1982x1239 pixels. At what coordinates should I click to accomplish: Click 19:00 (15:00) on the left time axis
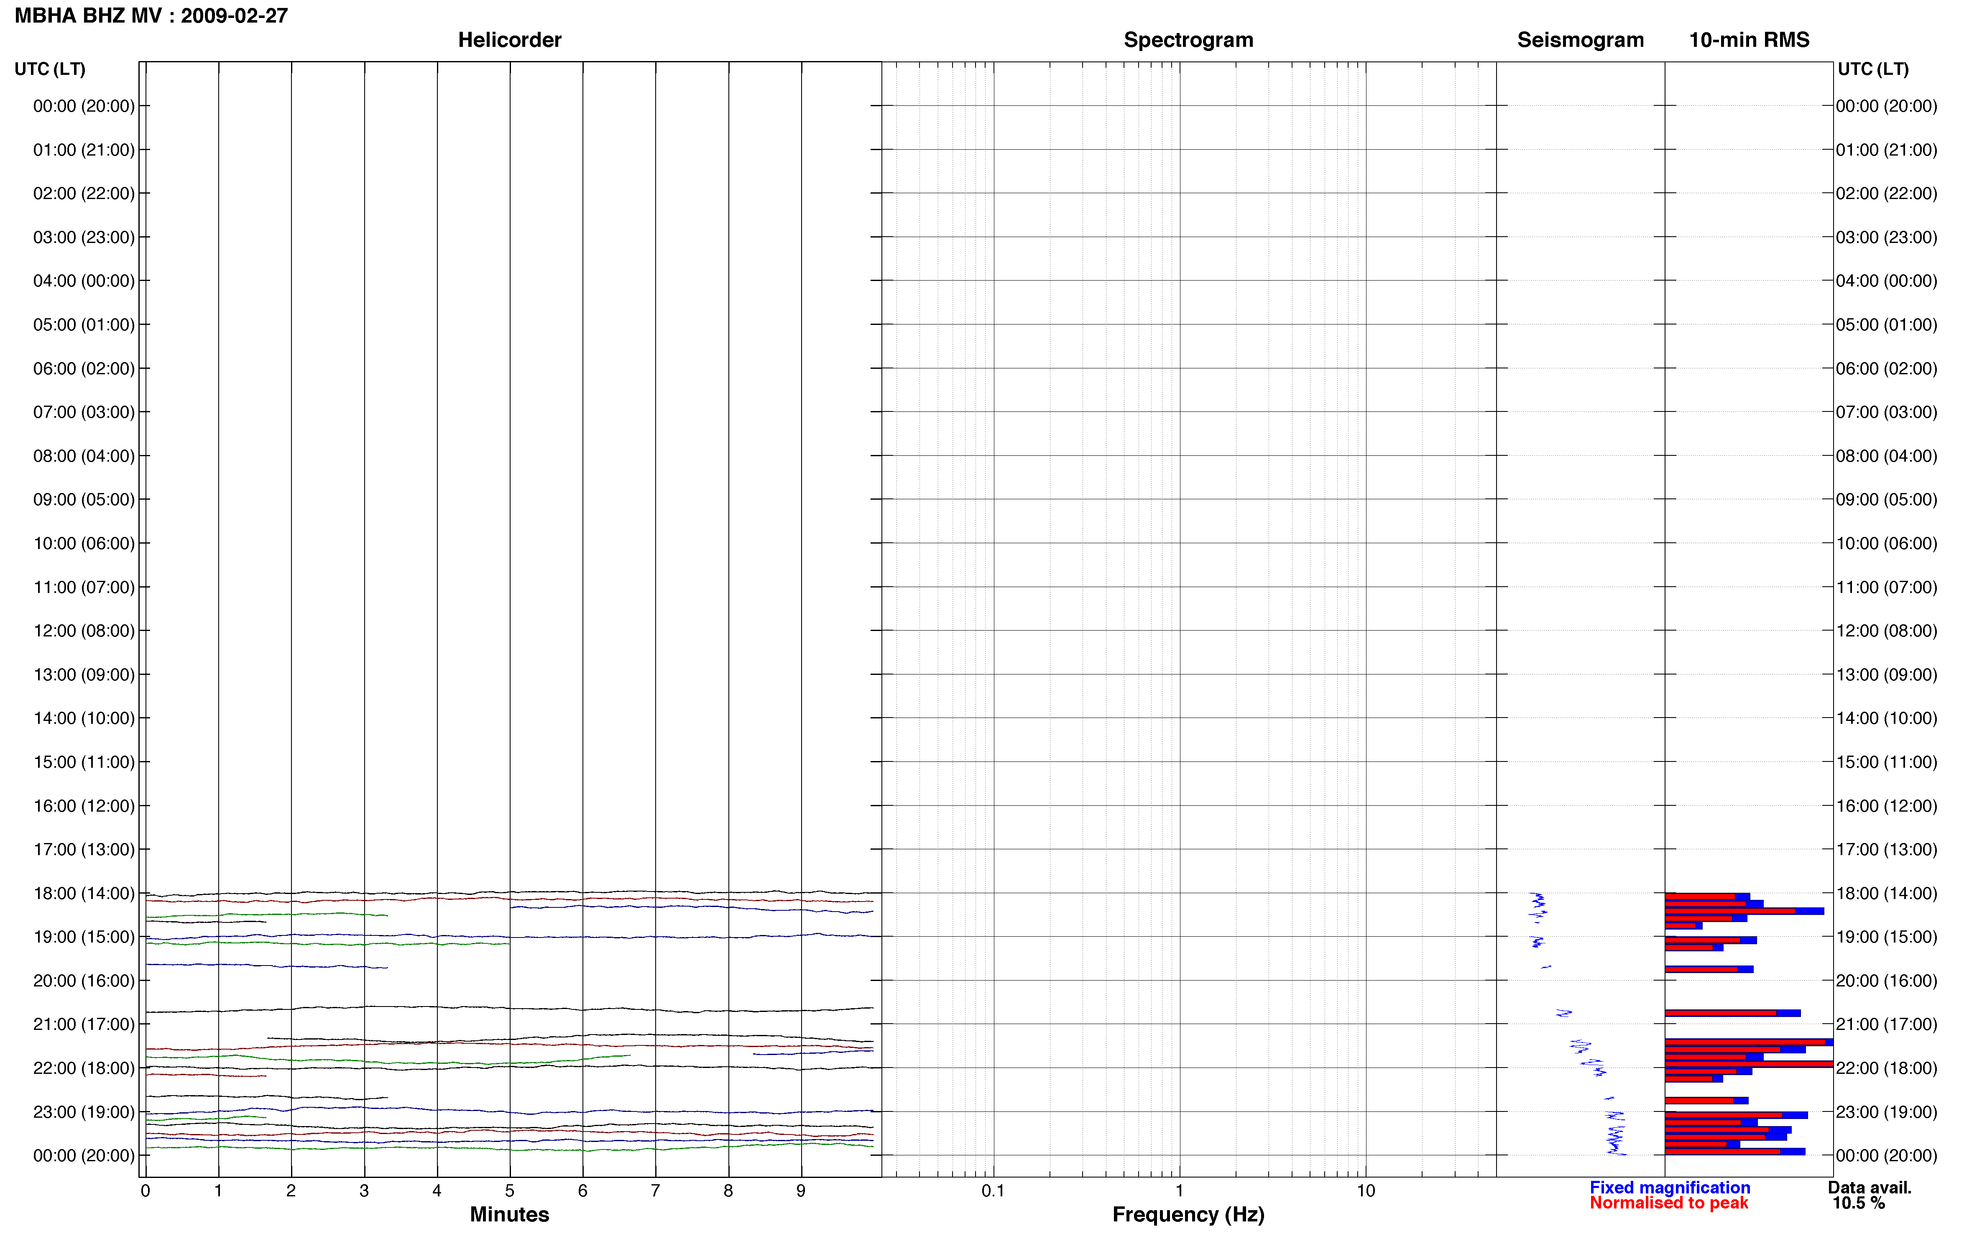84,937
